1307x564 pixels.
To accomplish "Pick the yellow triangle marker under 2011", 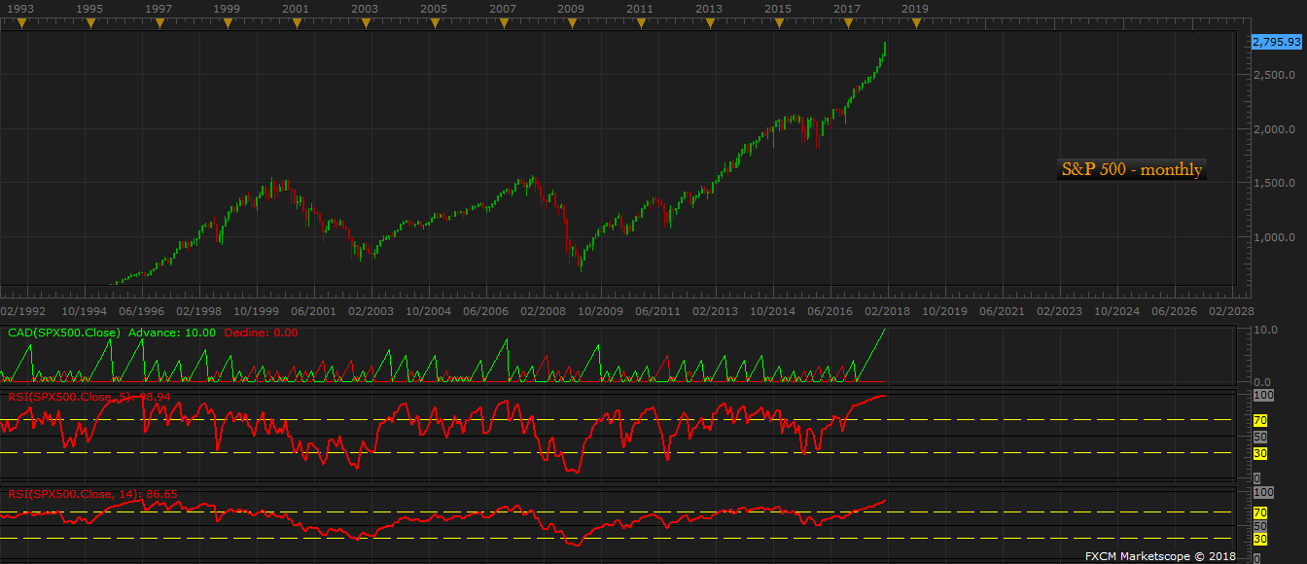I will [x=641, y=24].
